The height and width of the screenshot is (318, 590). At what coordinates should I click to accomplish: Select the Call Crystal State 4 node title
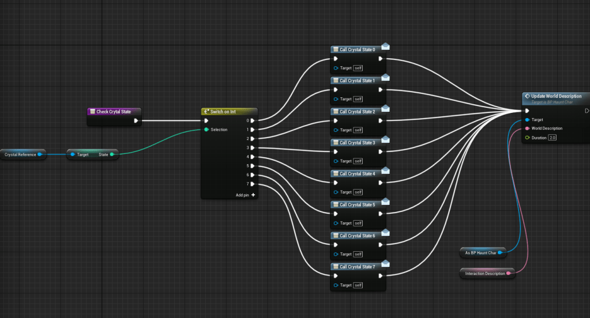coord(357,173)
